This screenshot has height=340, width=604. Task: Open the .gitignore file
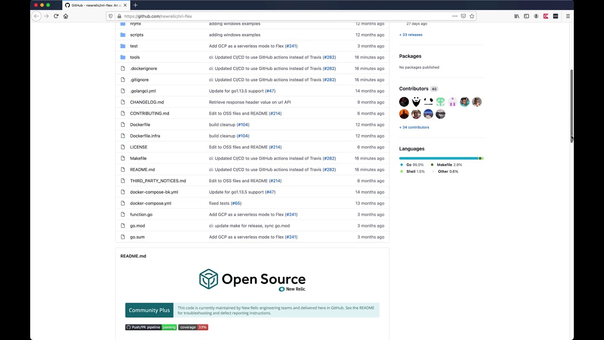click(x=139, y=80)
